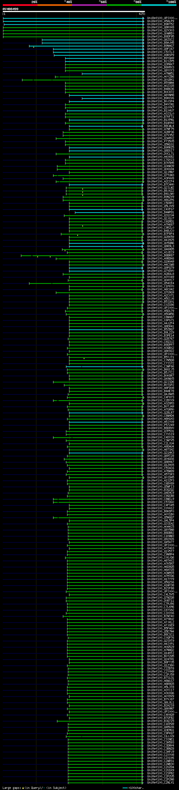Click query end position label 425
Viewport: 179px width, 790px height.
[141, 14]
